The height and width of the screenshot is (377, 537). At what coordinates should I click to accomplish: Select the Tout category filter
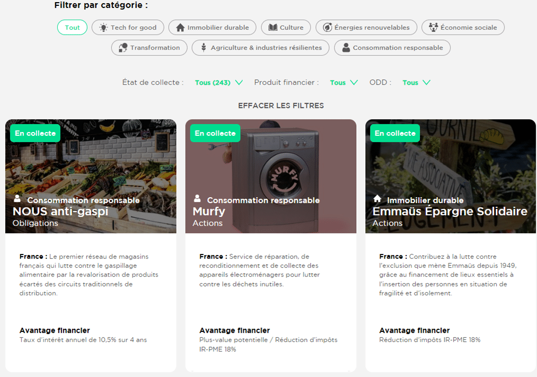pos(72,28)
